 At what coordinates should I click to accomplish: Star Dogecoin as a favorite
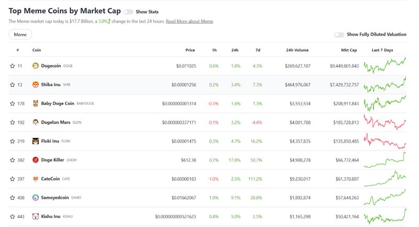pyautogui.click(x=12, y=66)
